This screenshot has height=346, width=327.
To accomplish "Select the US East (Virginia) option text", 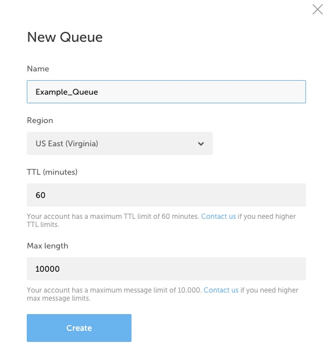I will [x=67, y=143].
